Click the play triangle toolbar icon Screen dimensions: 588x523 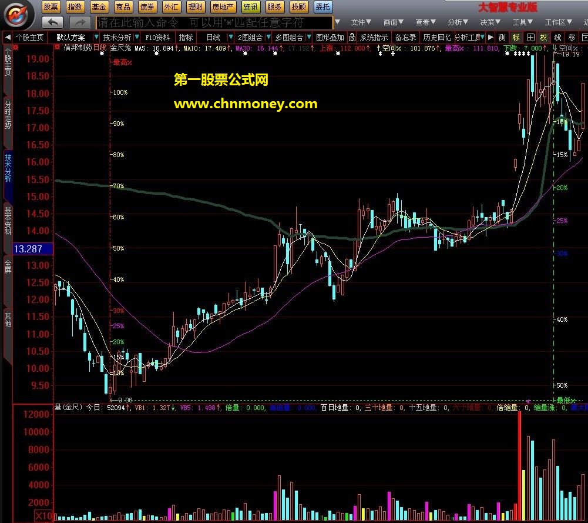[x=490, y=37]
